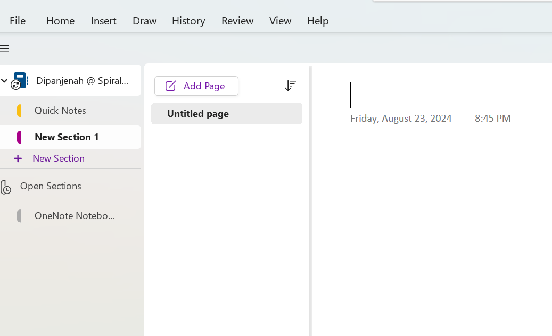Click the yellow Quick Notes section color tab
552x336 pixels.
pos(19,111)
